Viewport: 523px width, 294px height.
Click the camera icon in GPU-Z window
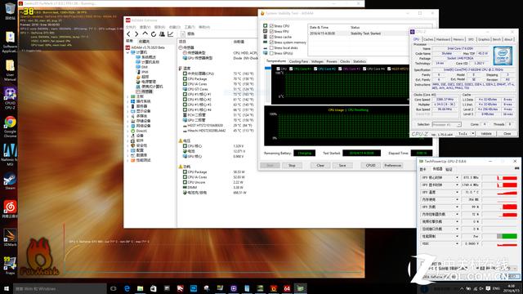click(x=516, y=169)
